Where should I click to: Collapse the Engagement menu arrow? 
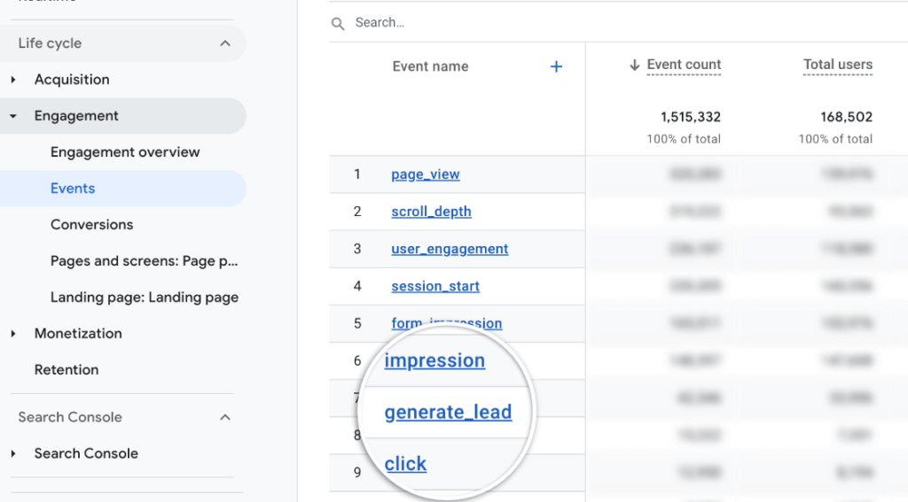tap(13, 116)
